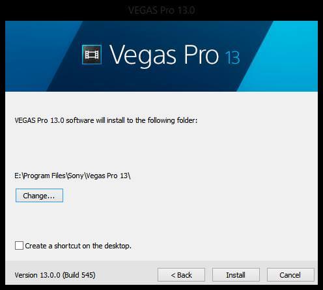The image size is (323, 290).
Task: Click the "E:" drive letter in path
Action: tap(18, 176)
